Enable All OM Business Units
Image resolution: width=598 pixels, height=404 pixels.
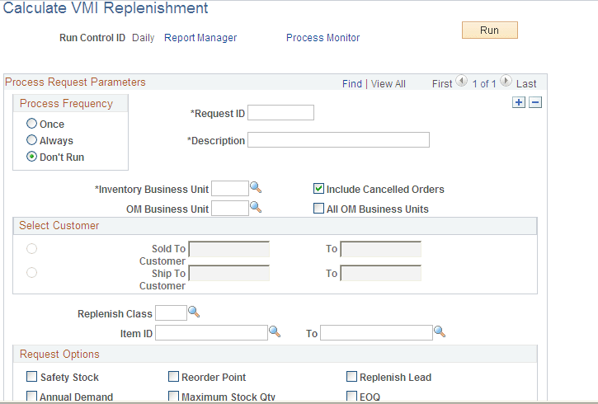(x=318, y=208)
